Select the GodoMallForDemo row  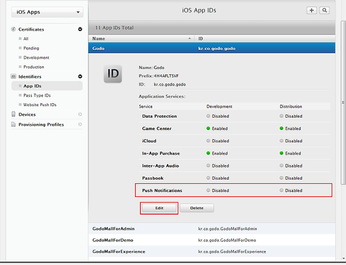pos(212,240)
